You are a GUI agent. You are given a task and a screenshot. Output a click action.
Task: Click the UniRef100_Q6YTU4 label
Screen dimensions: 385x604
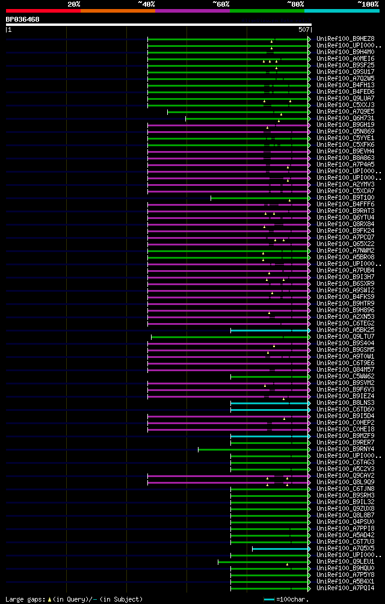point(345,218)
